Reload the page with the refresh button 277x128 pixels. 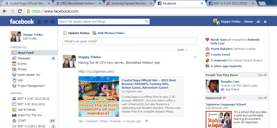[x=19, y=11]
